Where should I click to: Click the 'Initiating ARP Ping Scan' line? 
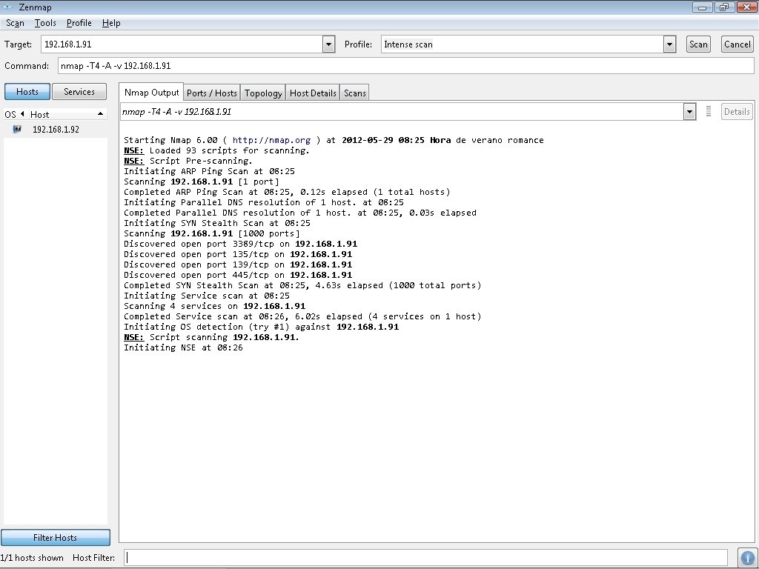pyautogui.click(x=210, y=171)
